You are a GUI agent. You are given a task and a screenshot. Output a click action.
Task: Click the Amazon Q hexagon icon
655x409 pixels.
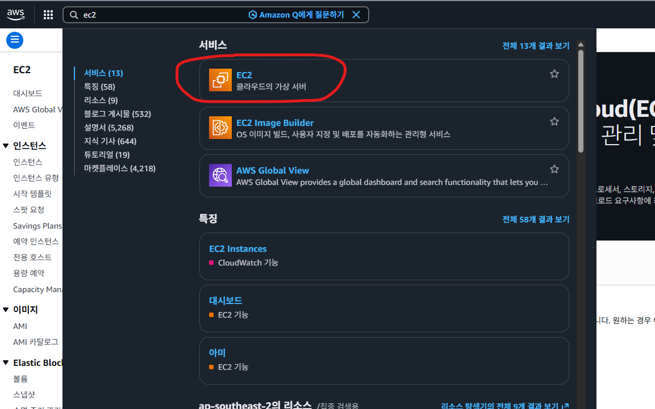click(252, 15)
